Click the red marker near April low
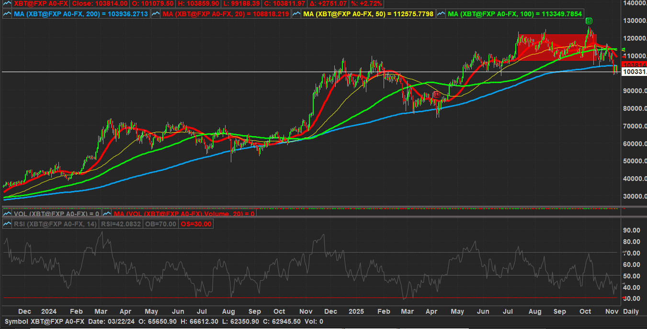The image size is (647, 329). coord(436,95)
